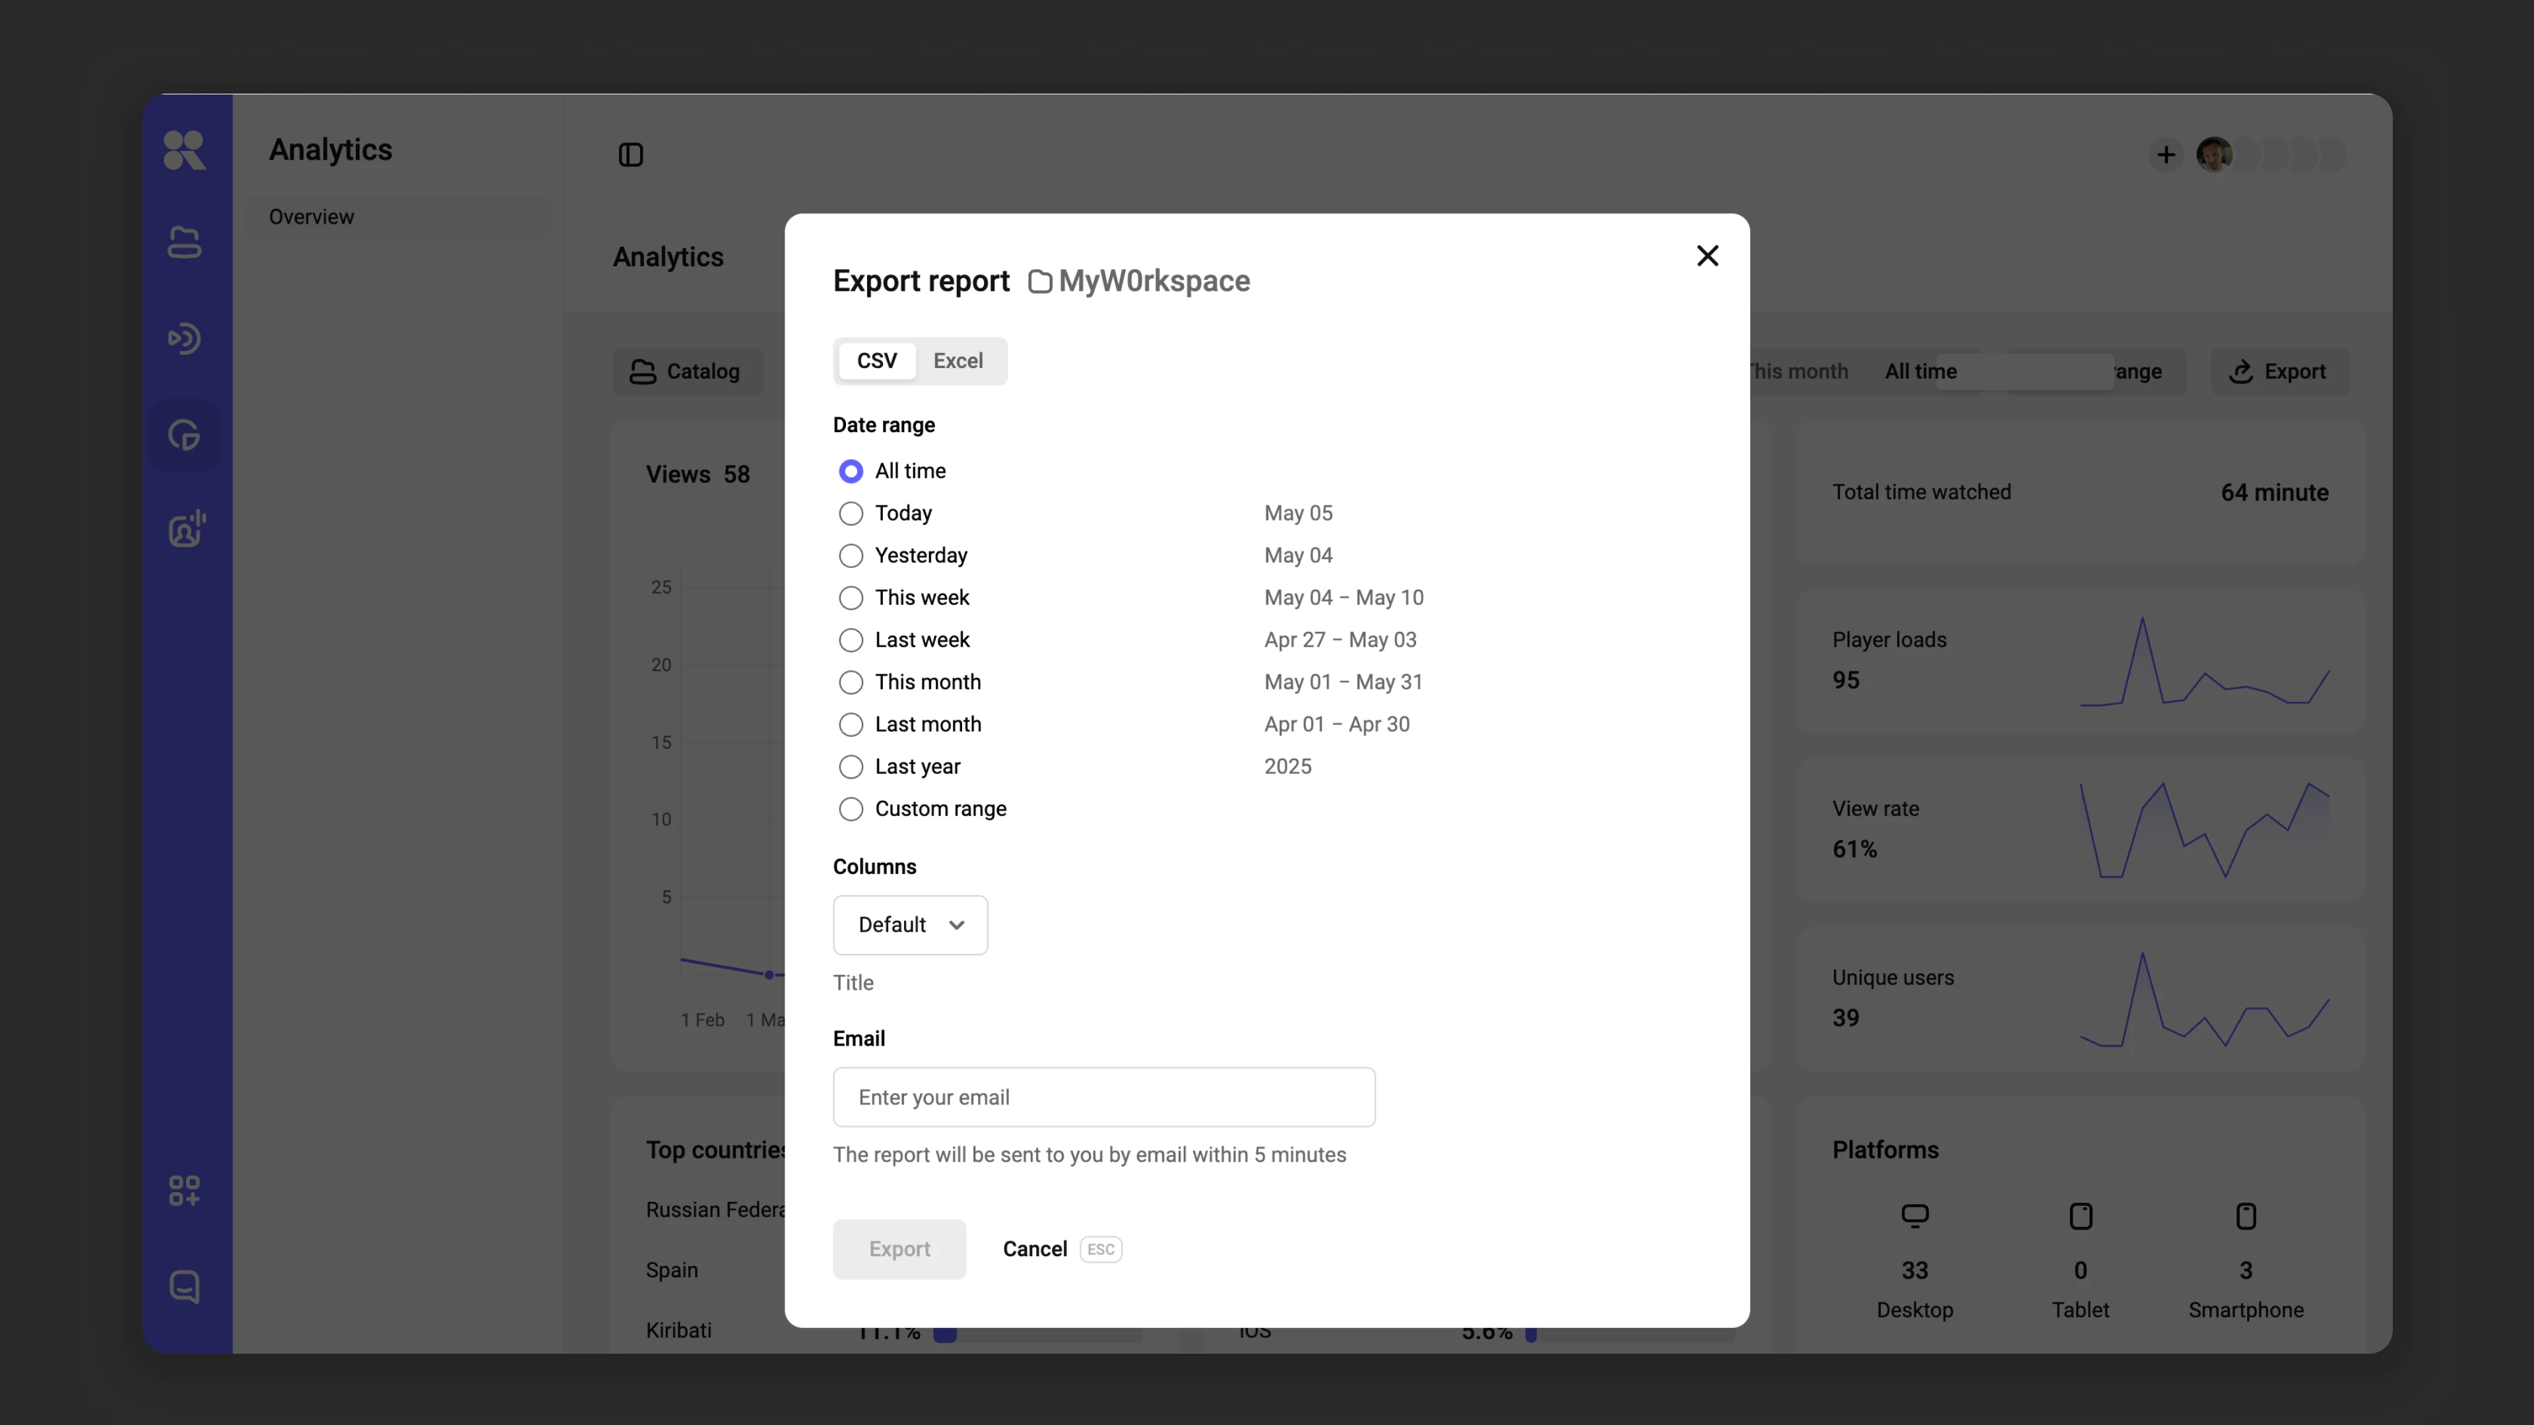Screen dimensions: 2534x1425
Task: Switch to the CSV format tab
Action: pos(876,361)
